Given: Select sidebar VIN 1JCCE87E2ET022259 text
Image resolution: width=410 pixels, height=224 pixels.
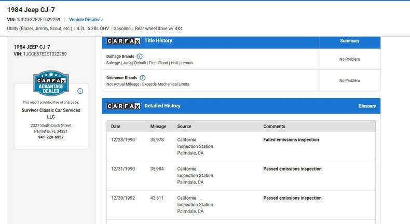Looking at the screenshot, I should 45,54.
